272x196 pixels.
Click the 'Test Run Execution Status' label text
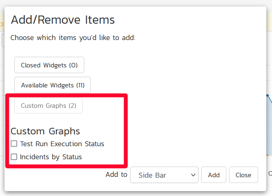pyautogui.click(x=62, y=144)
